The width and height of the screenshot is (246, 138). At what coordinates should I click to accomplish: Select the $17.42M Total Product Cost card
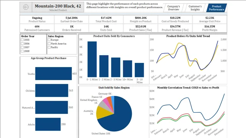pyautogui.click(x=106, y=20)
